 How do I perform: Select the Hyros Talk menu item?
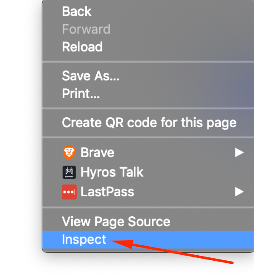click(x=148, y=172)
